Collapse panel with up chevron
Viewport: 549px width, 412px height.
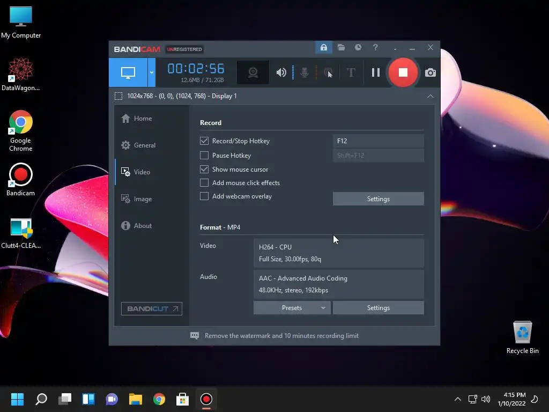tap(431, 96)
